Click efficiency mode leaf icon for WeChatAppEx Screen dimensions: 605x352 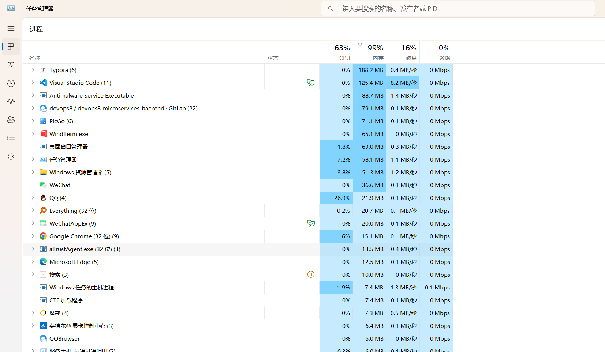click(311, 223)
